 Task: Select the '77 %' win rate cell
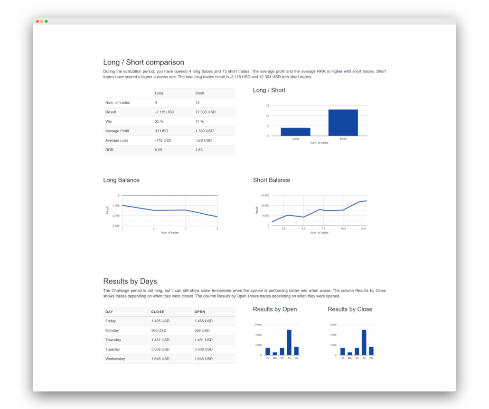click(199, 121)
